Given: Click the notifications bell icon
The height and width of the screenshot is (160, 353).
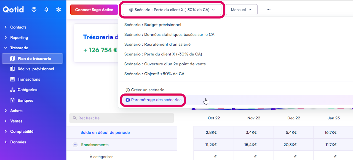Looking at the screenshot, I should pos(46,9).
